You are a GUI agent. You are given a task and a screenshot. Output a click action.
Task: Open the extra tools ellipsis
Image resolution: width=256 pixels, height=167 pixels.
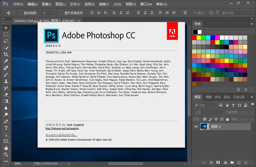coord(6,161)
